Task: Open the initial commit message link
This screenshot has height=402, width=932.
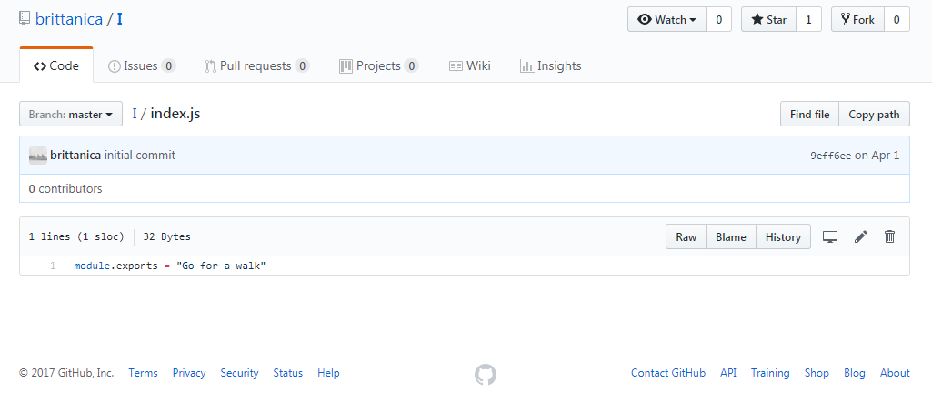Action: pos(140,156)
